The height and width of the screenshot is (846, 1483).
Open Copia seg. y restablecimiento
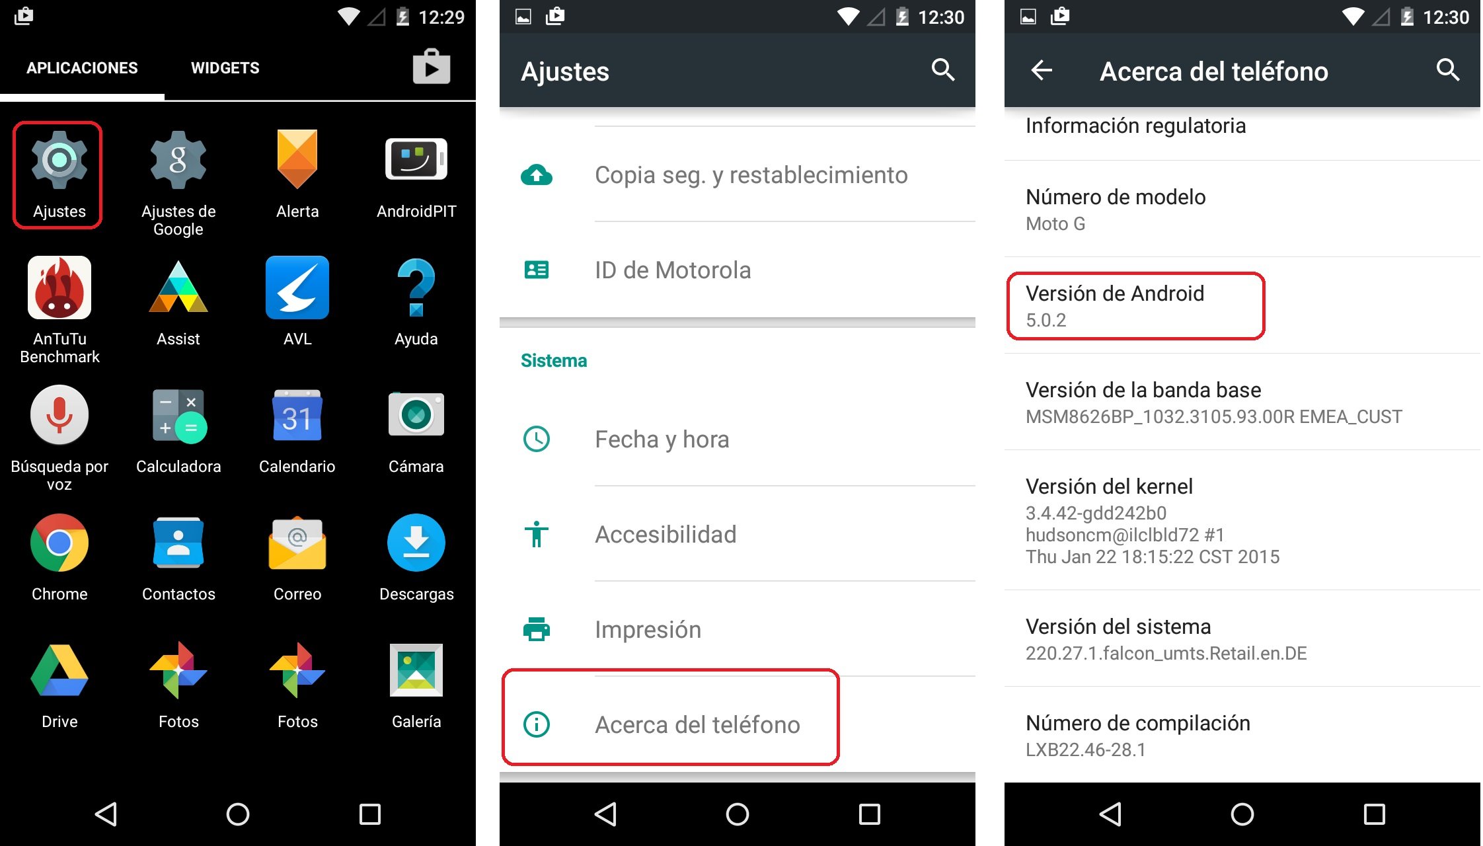tap(740, 173)
